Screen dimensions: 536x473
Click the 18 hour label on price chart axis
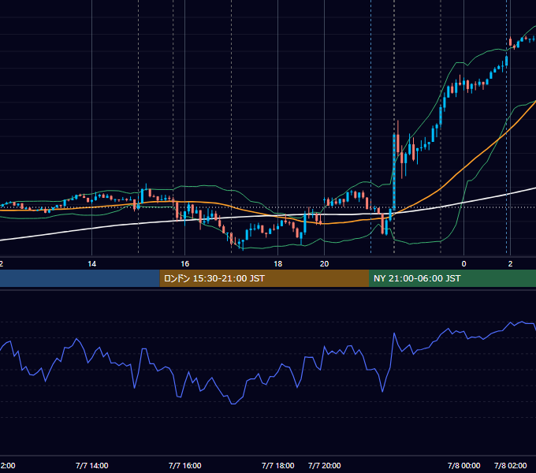(x=278, y=264)
